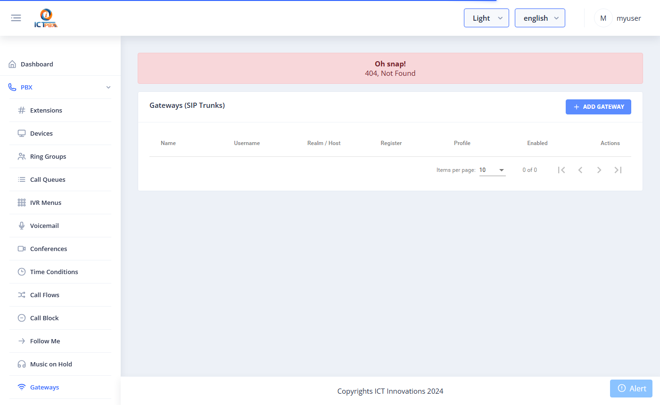Click the Realm / Host column header
The width and height of the screenshot is (660, 405).
[324, 143]
